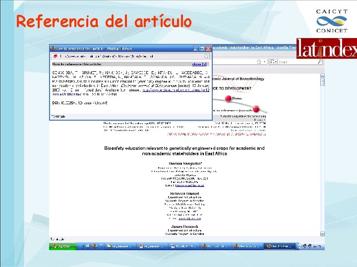Screen dimensions: 357x267
Task: Bookmark star in the main Firefox window
Action: tap(259, 61)
